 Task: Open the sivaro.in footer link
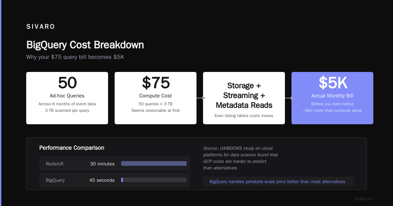point(363,198)
